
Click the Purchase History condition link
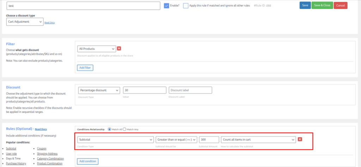point(16,163)
